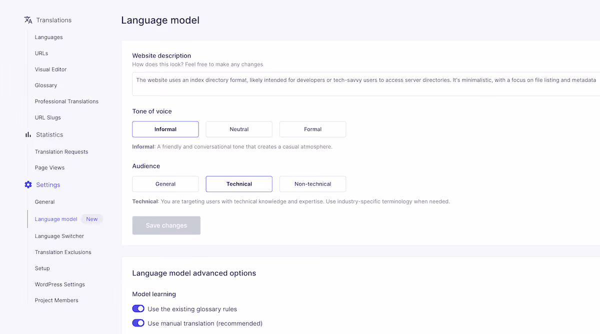The width and height of the screenshot is (600, 334).
Task: Toggle Use the existing glossary rules
Action: click(138, 309)
